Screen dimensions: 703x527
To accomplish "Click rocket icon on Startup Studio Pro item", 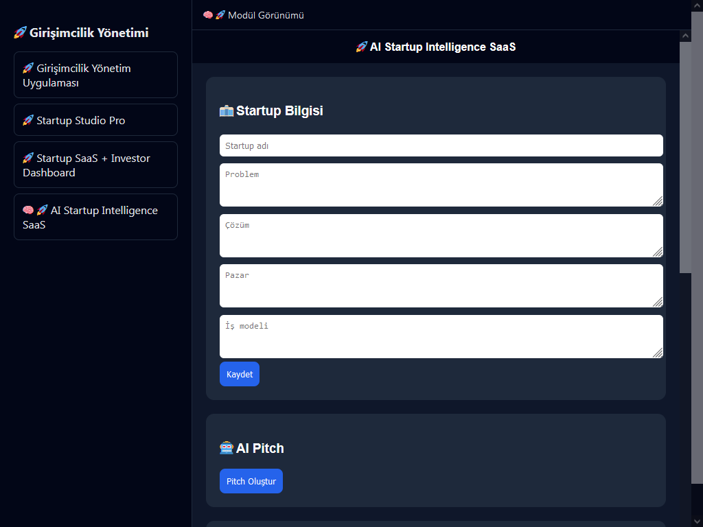I will pyautogui.click(x=28, y=121).
